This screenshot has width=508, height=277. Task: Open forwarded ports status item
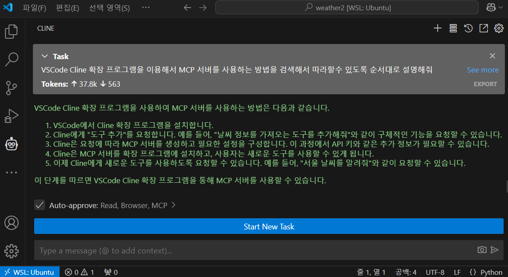point(111,272)
